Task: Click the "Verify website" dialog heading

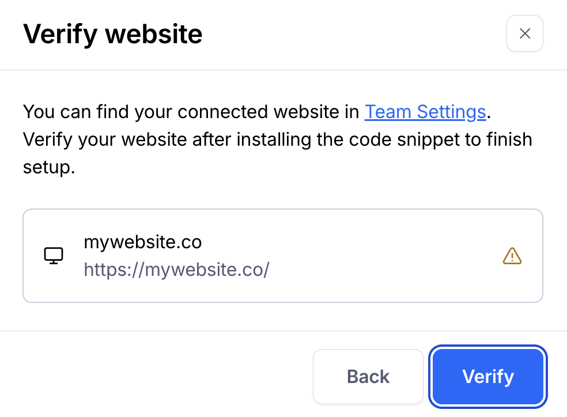Action: 113,35
